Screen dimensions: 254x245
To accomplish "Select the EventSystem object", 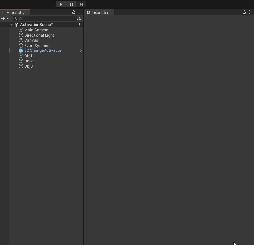I will [36, 46].
